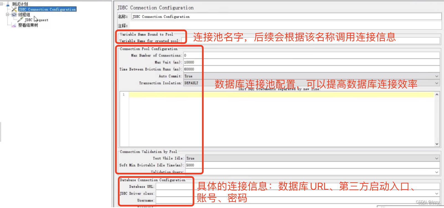The height and width of the screenshot is (208, 444).
Task: Click the 注释 comments input field
Action: (x=285, y=26)
